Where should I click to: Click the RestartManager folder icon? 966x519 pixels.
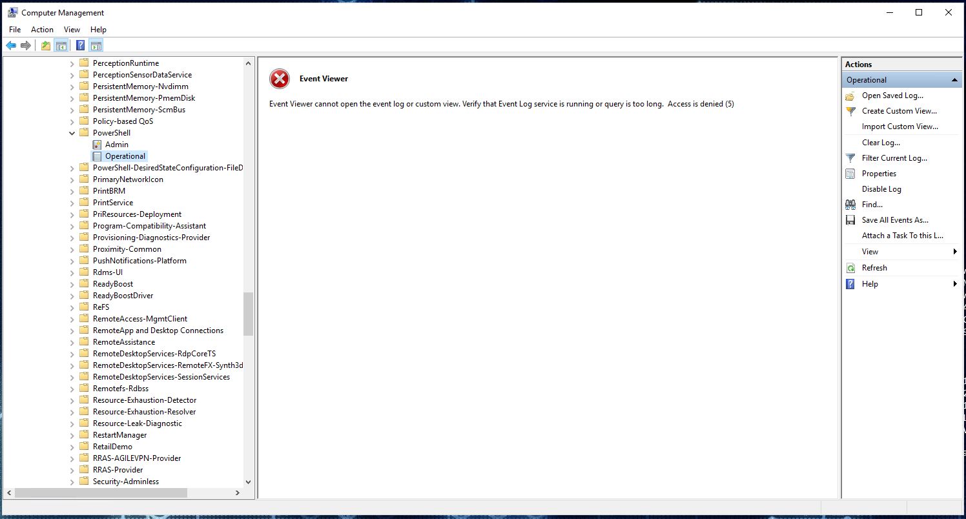pos(83,435)
